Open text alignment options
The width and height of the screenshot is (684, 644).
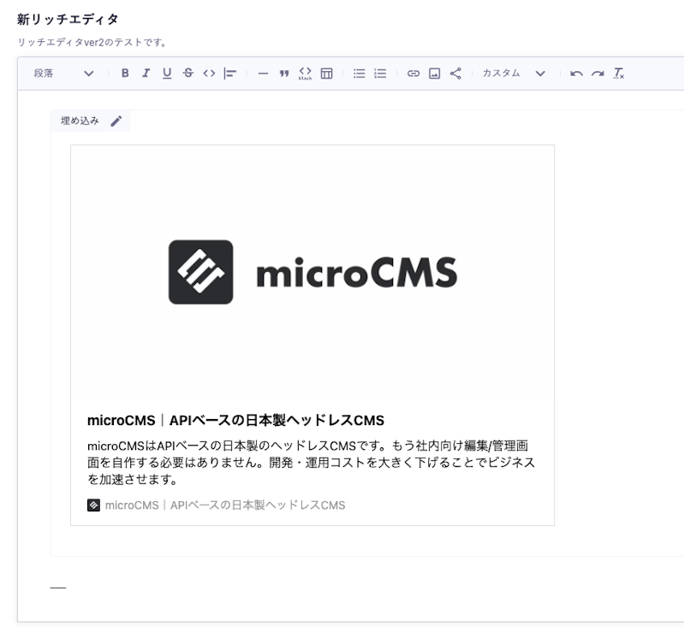point(230,74)
